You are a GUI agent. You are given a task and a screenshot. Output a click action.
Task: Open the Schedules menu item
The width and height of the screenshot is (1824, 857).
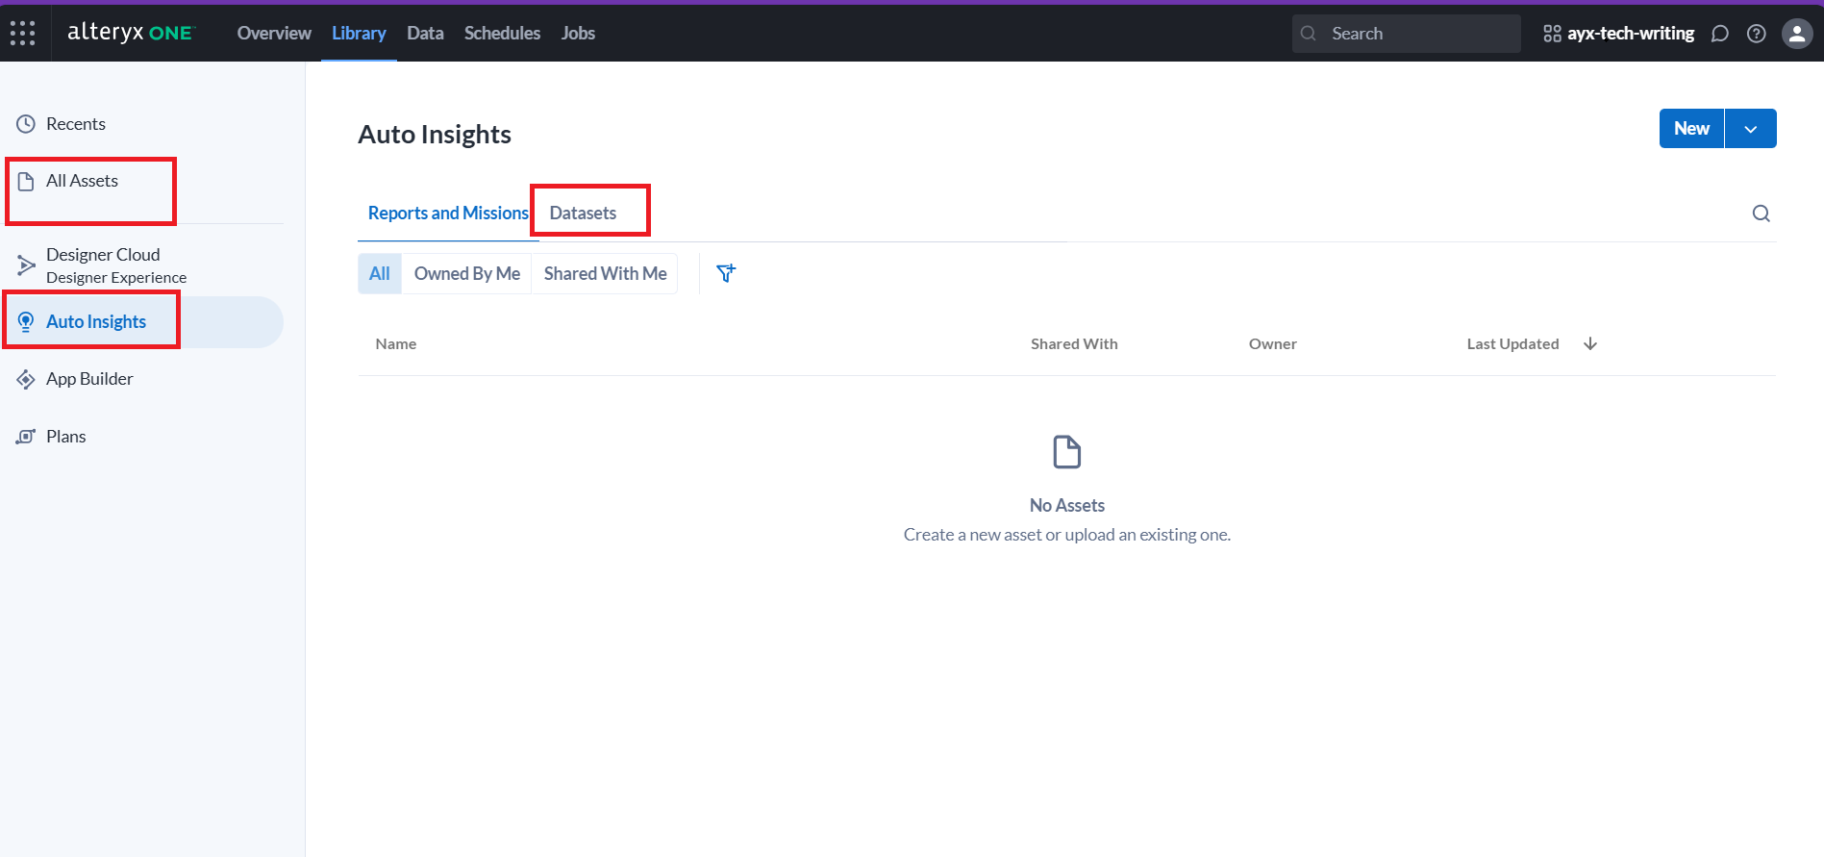502,33
